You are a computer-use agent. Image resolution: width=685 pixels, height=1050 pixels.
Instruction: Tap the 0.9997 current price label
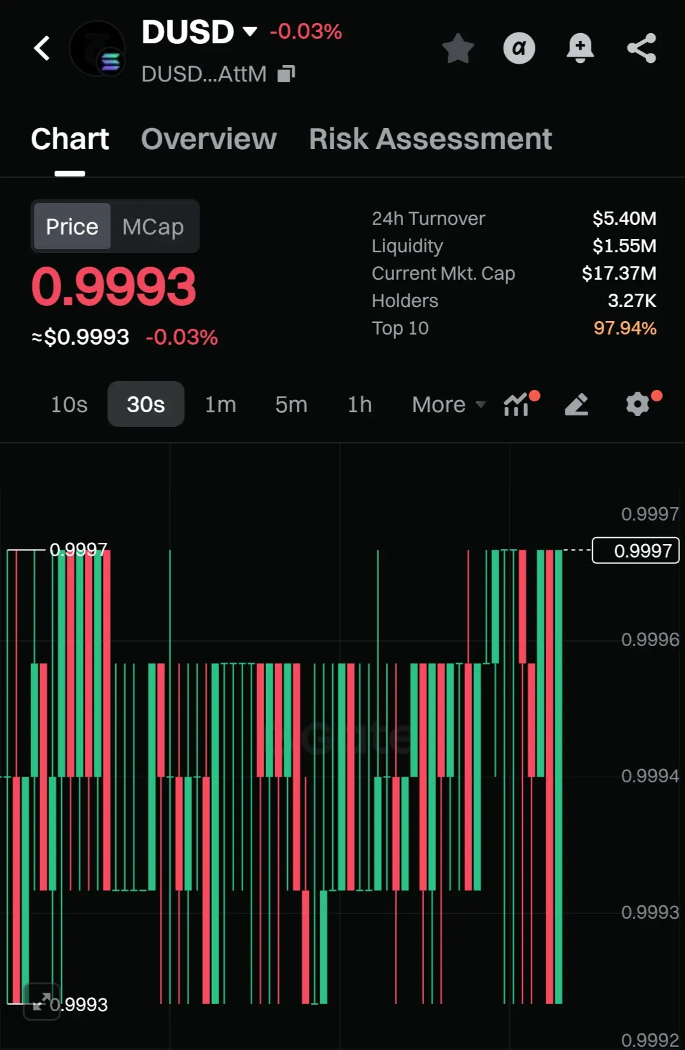[636, 550]
